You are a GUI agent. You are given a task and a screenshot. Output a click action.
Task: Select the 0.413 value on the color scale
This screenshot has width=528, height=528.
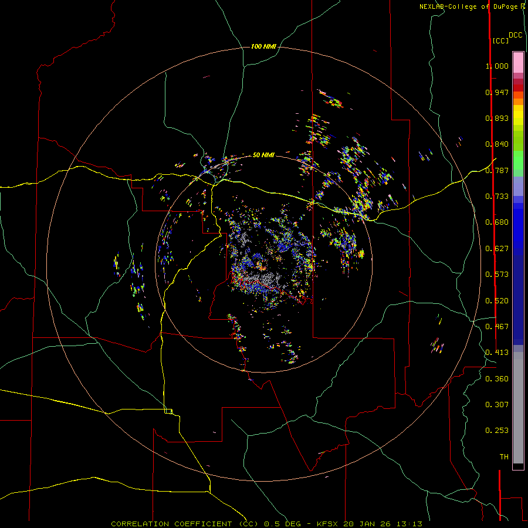click(497, 353)
